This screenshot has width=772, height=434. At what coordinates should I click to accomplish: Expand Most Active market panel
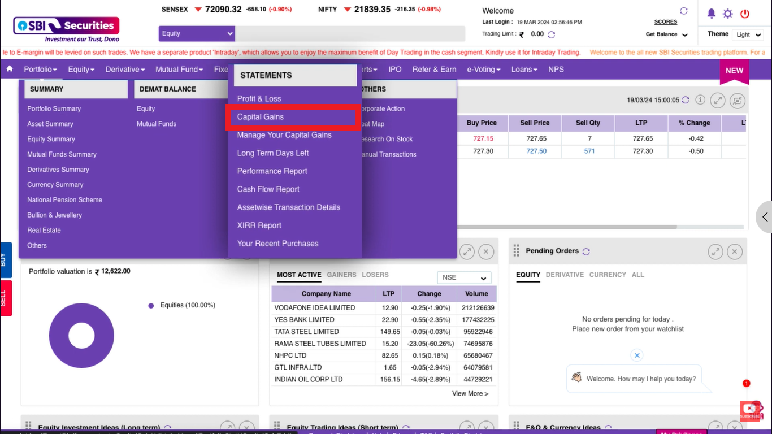467,251
